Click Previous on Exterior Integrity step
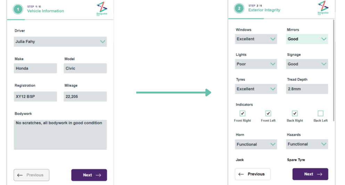Image resolution: width=345 pixels, height=185 pixels. tap(253, 174)
